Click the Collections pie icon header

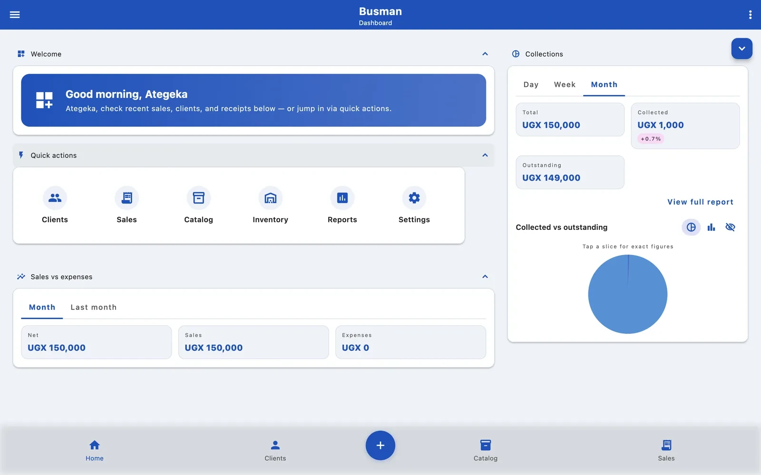516,54
